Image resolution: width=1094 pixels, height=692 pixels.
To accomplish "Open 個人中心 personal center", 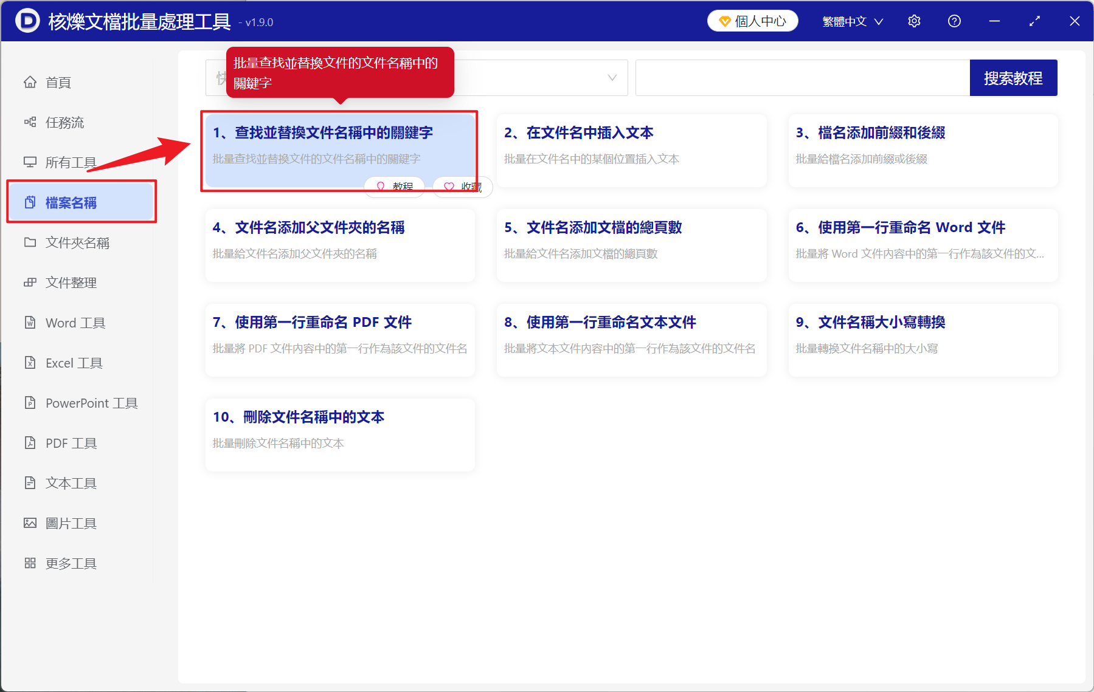I will [752, 20].
